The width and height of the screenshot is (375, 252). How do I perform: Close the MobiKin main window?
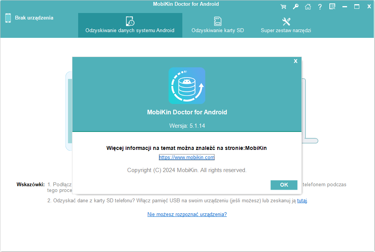(x=369, y=7)
